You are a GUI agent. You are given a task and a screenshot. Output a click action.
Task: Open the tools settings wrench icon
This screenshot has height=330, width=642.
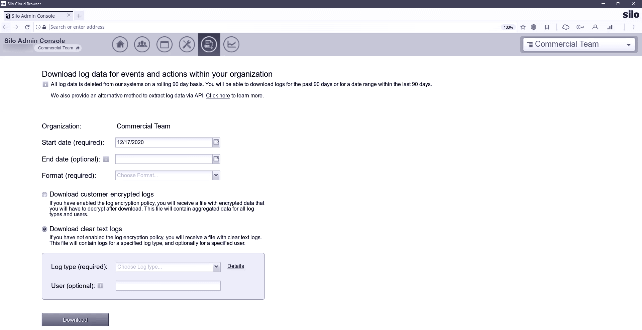(x=187, y=44)
